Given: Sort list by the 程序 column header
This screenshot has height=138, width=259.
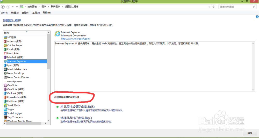Looking at the screenshot, I should [25, 33].
